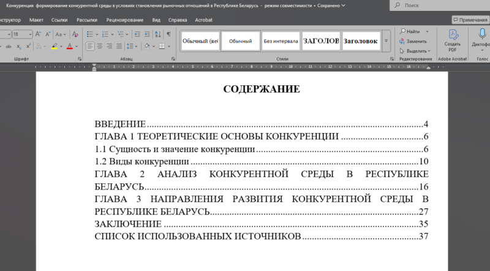This screenshot has height=271, width=490.
Task: Toggle superscript formatting
Action: [x=28, y=47]
